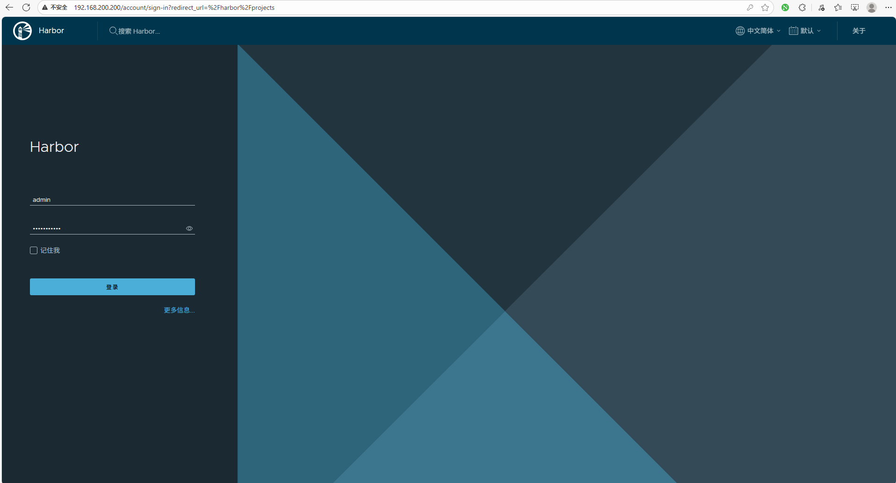The width and height of the screenshot is (896, 483).
Task: Toggle password visibility eye icon
Action: click(189, 228)
